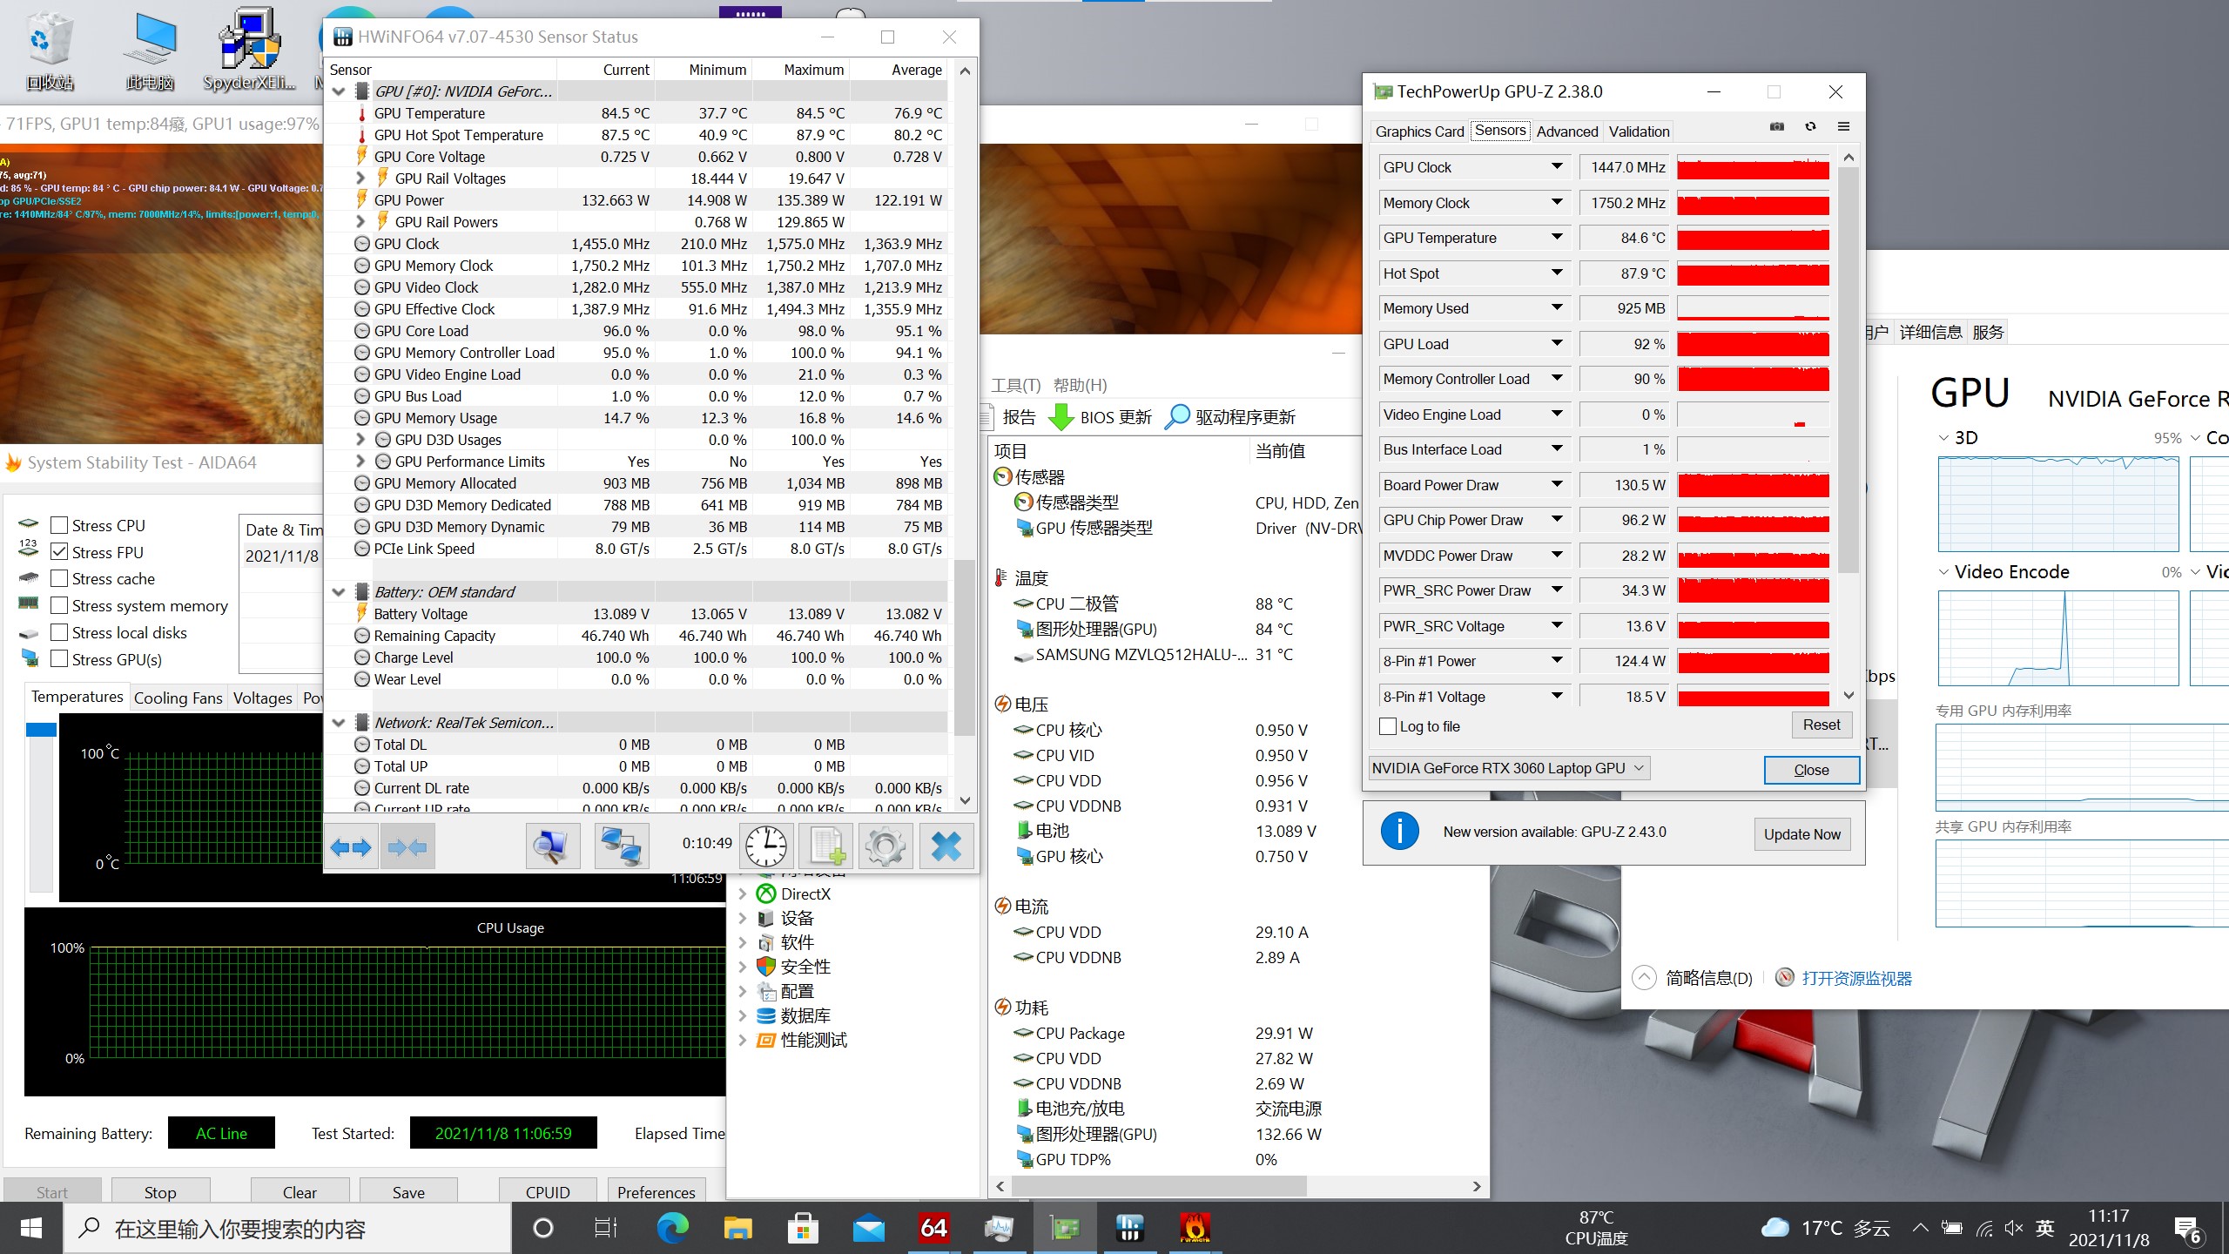Image resolution: width=2229 pixels, height=1254 pixels.
Task: Enable Stress CPU checkbox
Action: click(59, 525)
